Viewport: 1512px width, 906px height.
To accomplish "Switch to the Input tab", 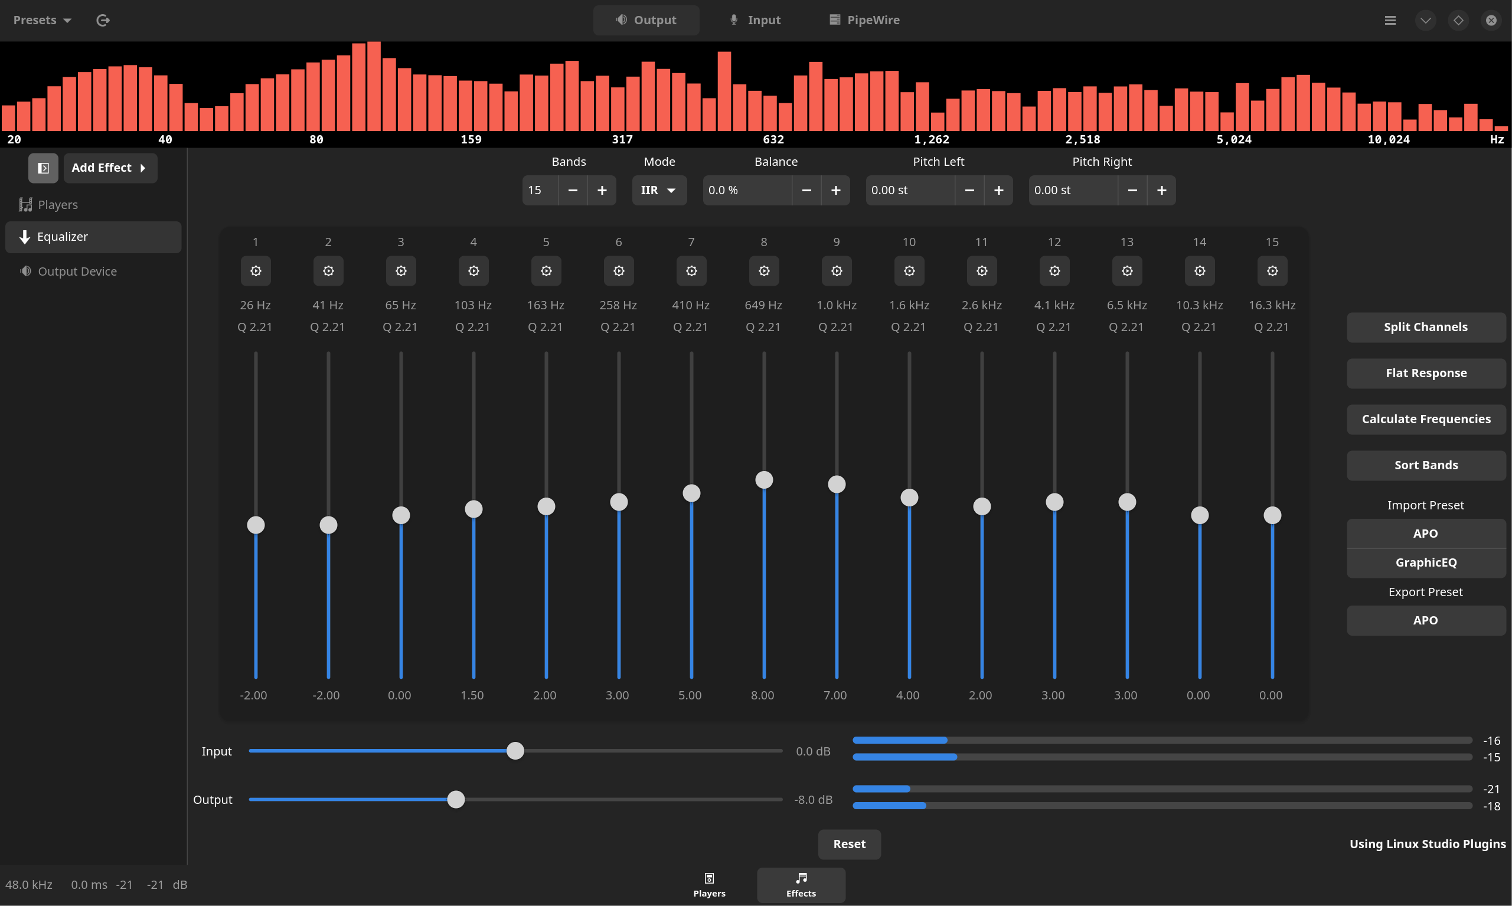I will [x=755, y=20].
